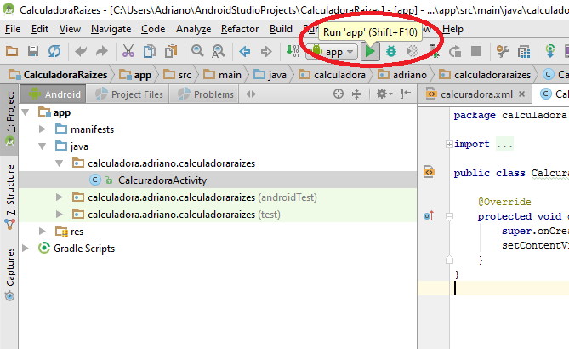The image size is (569, 349).
Task: Select 'Gradle Scripts' label in tree
Action: tap(84, 249)
